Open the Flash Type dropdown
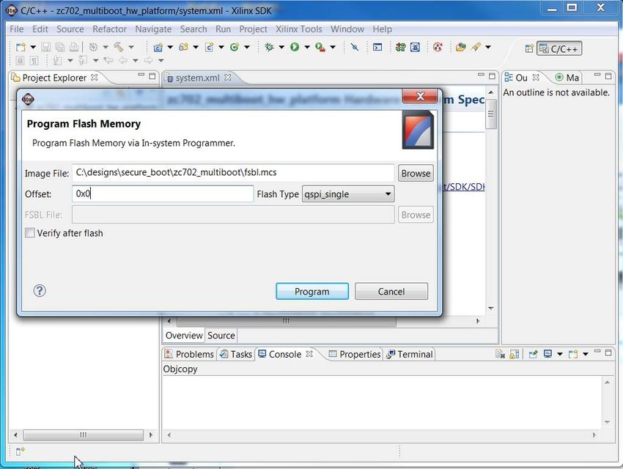623x469 pixels. point(348,193)
